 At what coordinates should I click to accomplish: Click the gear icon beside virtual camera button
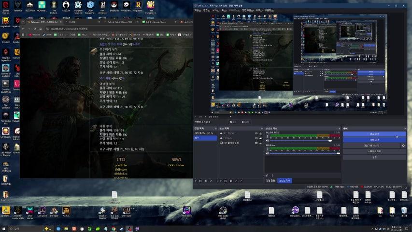pos(403,145)
